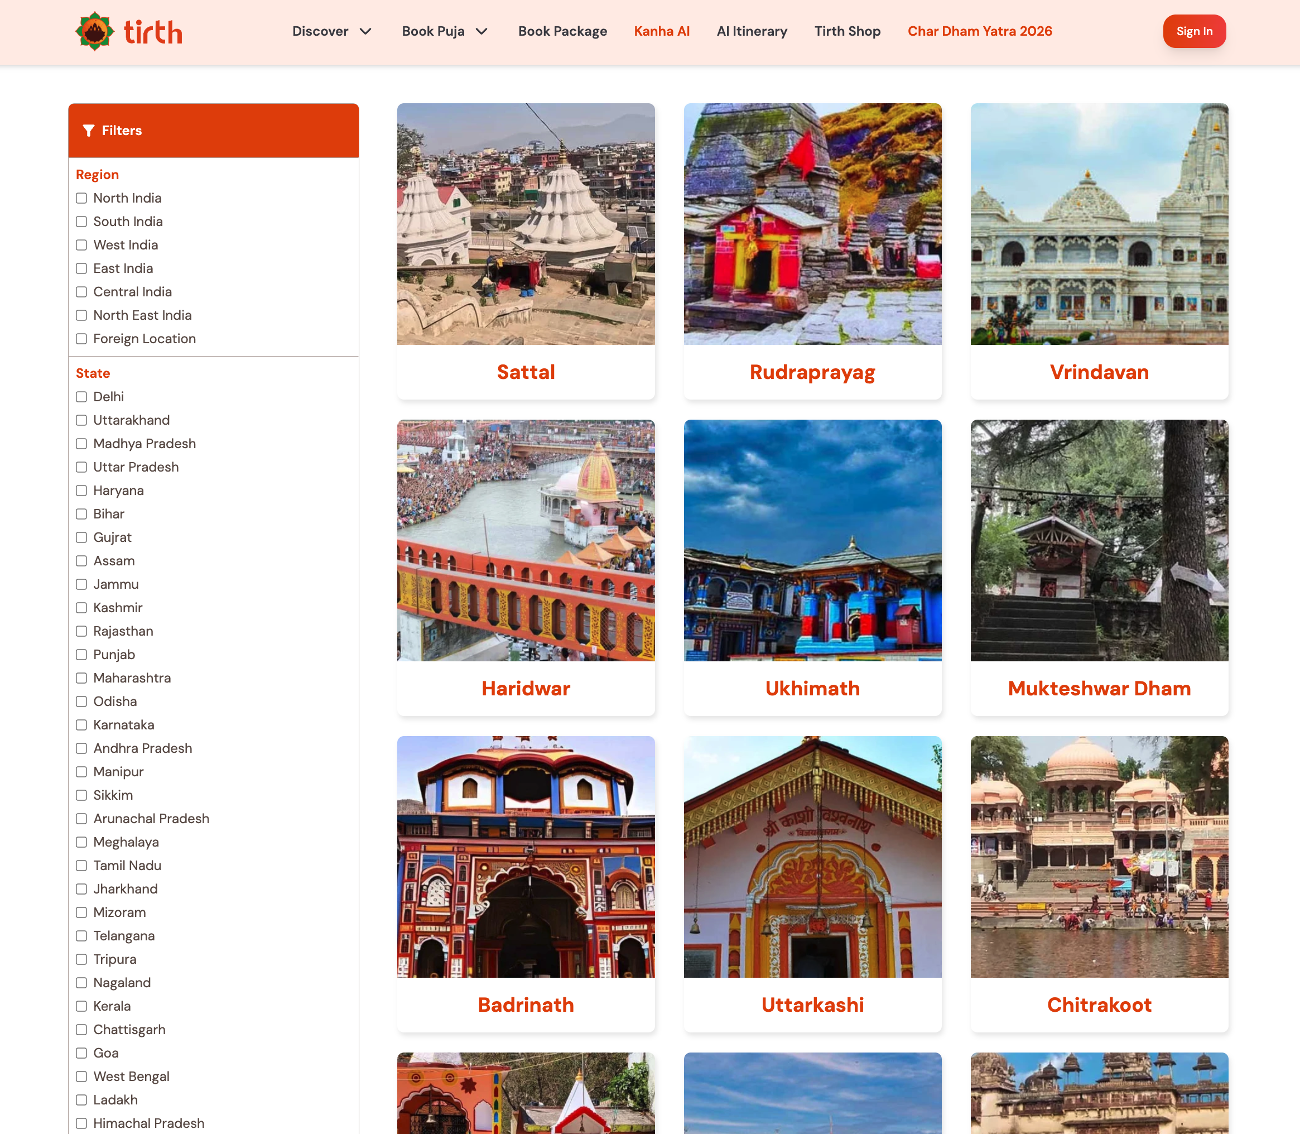The width and height of the screenshot is (1300, 1134).
Task: Check the North India region filter
Action: tap(81, 198)
